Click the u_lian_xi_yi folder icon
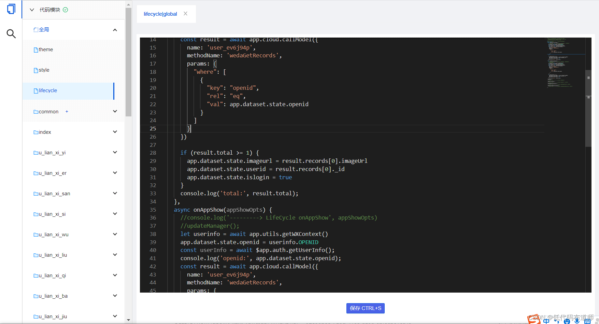The height and width of the screenshot is (324, 599). click(x=36, y=153)
